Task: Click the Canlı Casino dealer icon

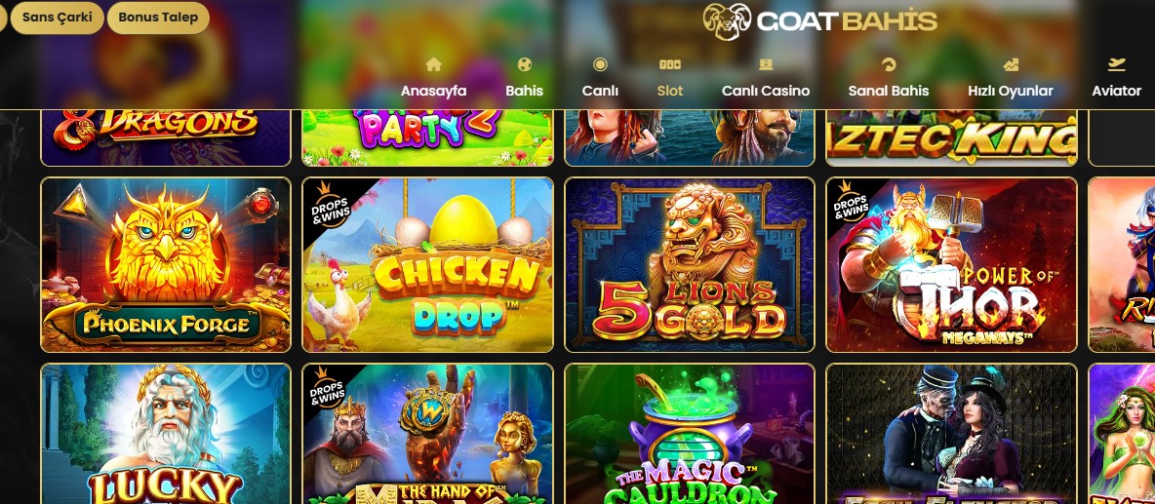Action: [x=766, y=64]
